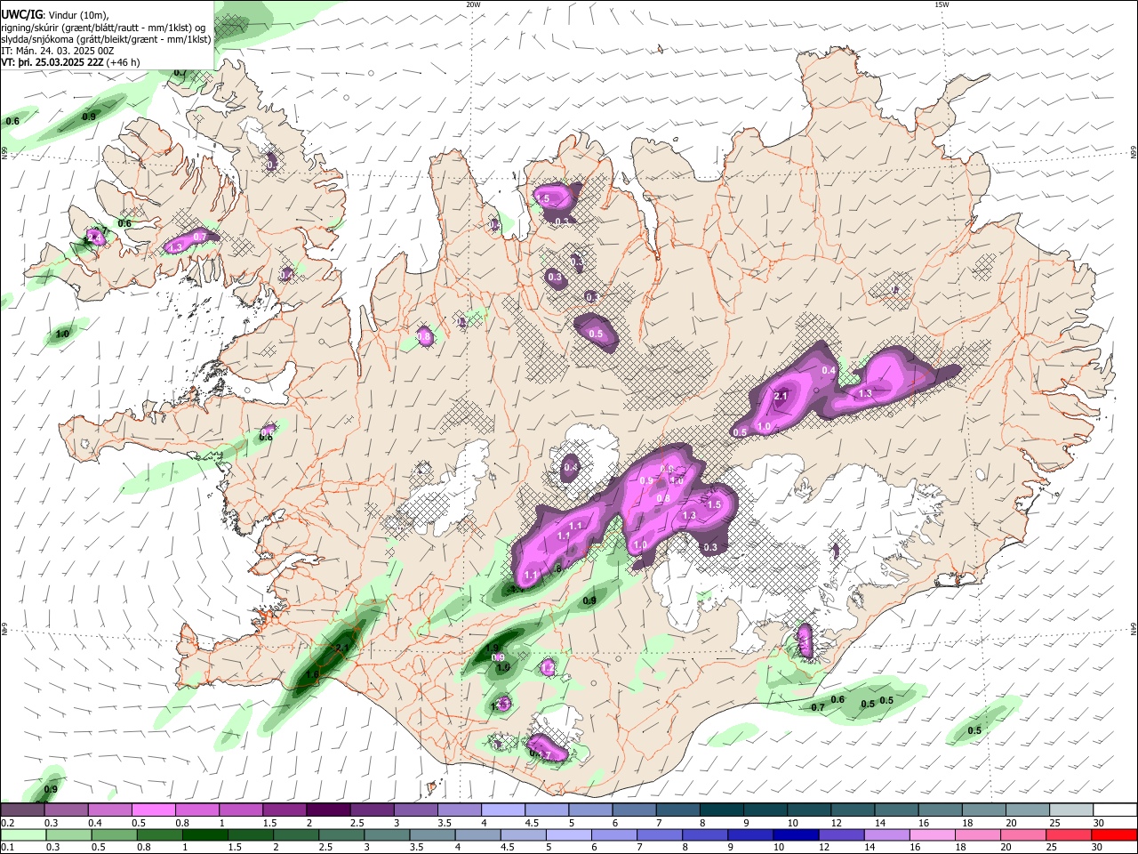Screen dimensions: 1138x854
Task: Choose the rain-scale swatch labeled 20
Action: pyautogui.click(x=1023, y=835)
